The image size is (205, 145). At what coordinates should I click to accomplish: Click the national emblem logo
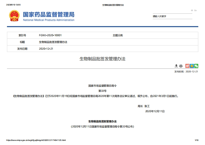(x=14, y=16)
